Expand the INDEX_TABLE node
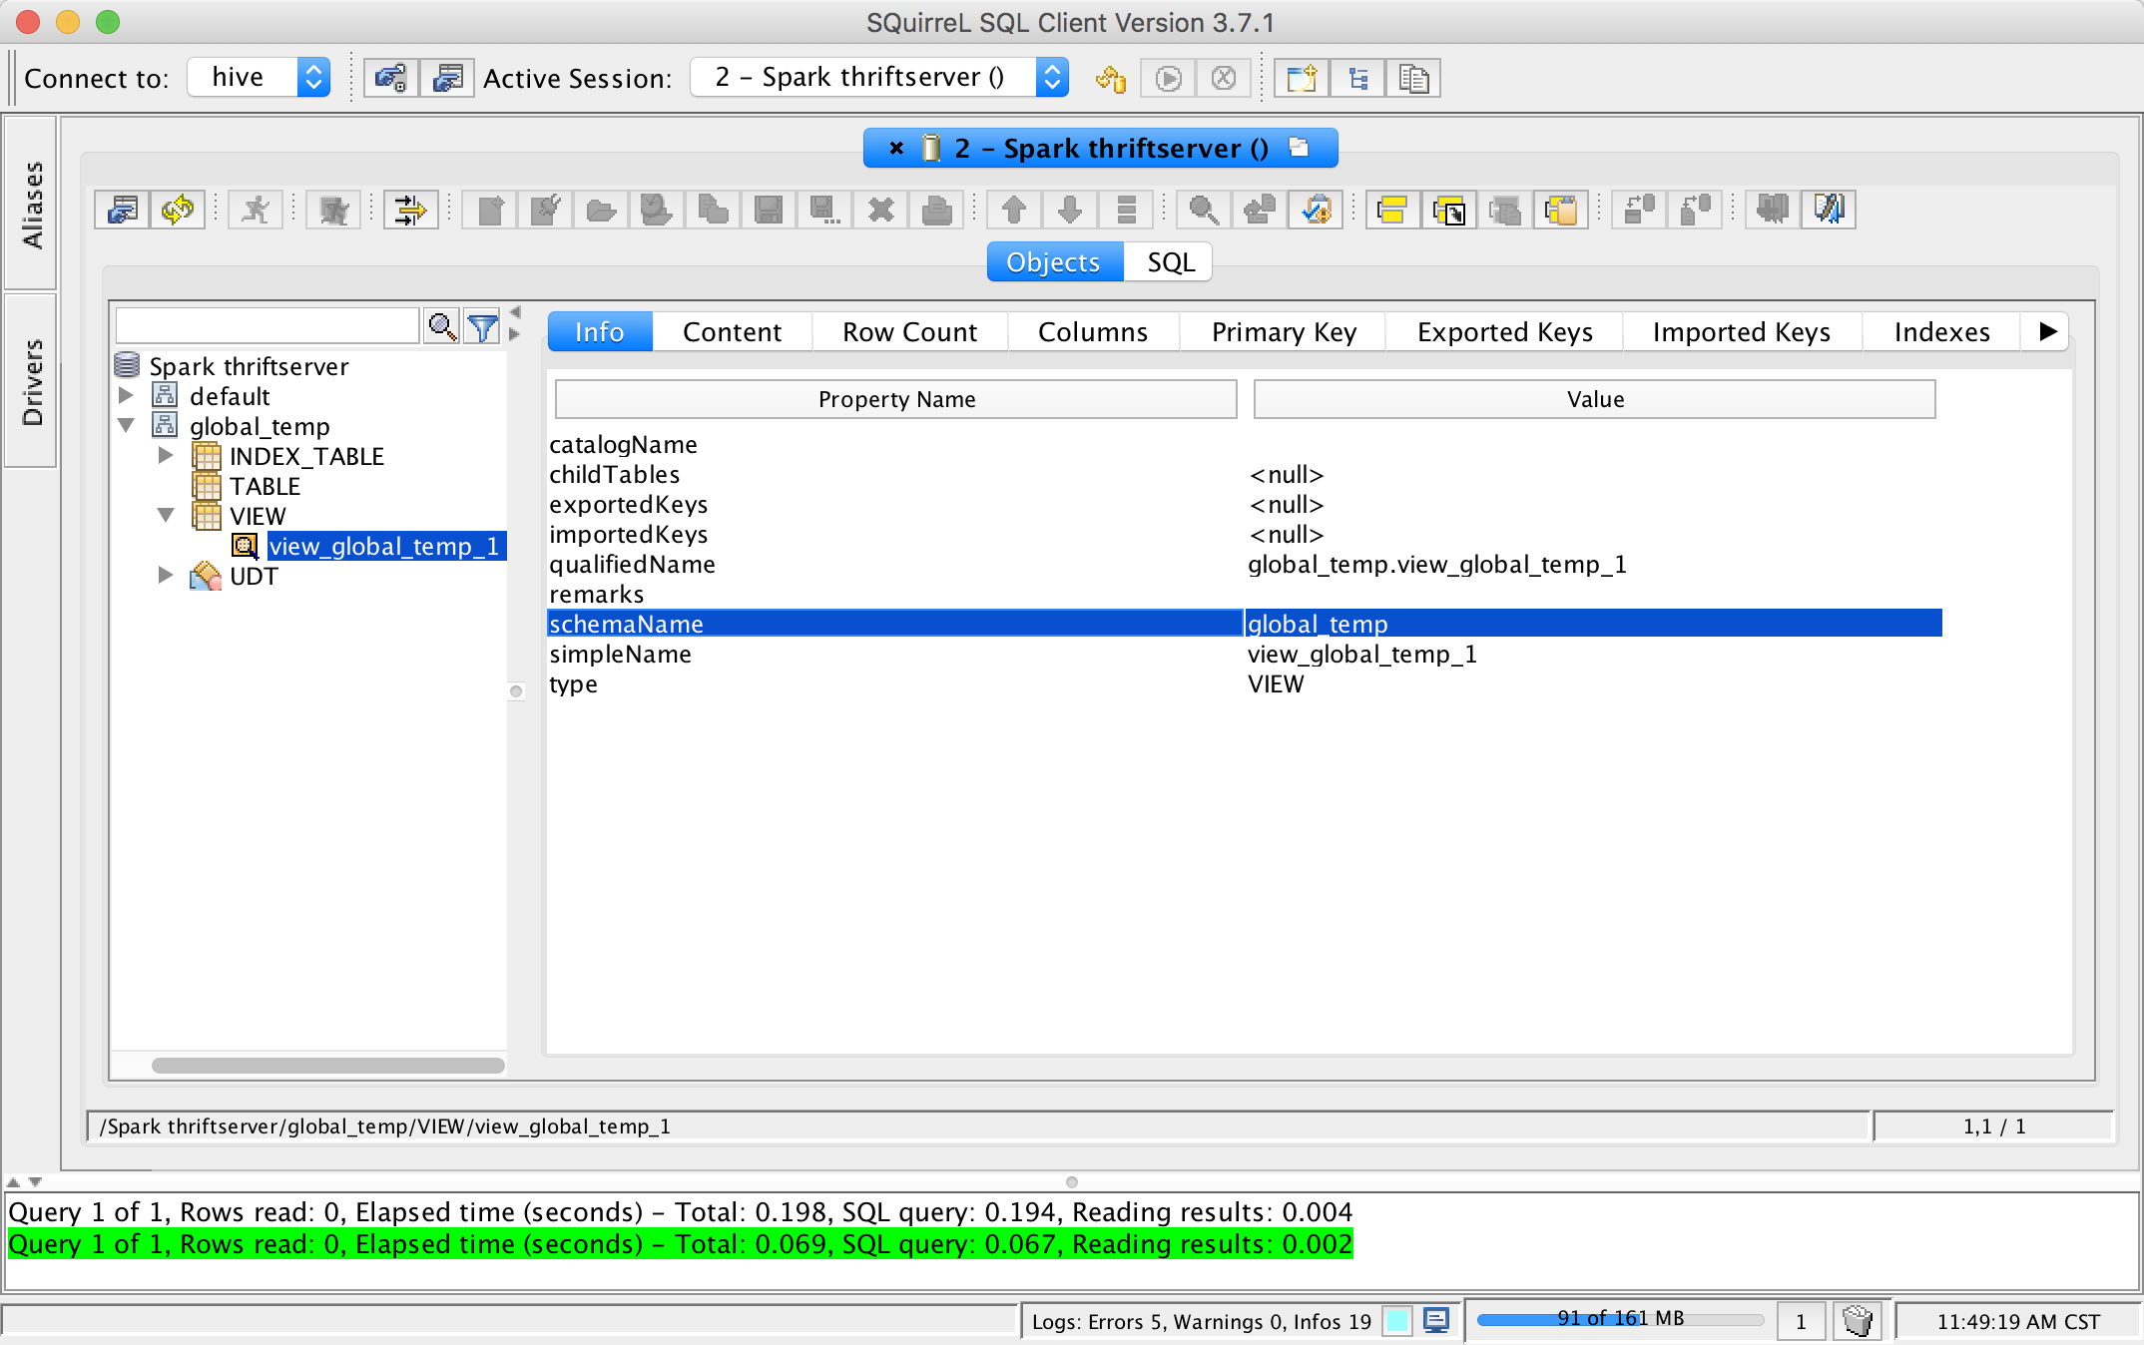The image size is (2144, 1345). [x=166, y=456]
